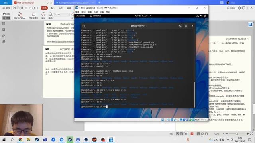Click the WPS user avatar
The image size is (255, 143).
click(x=228, y=3)
